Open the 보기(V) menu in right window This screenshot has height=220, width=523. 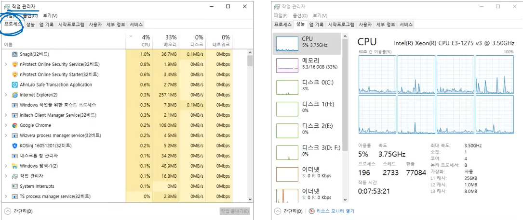(320, 16)
